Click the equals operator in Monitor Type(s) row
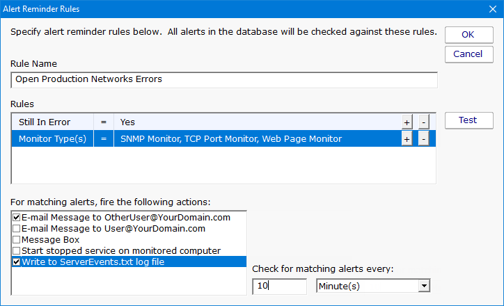504x306 pixels. pyautogui.click(x=103, y=139)
